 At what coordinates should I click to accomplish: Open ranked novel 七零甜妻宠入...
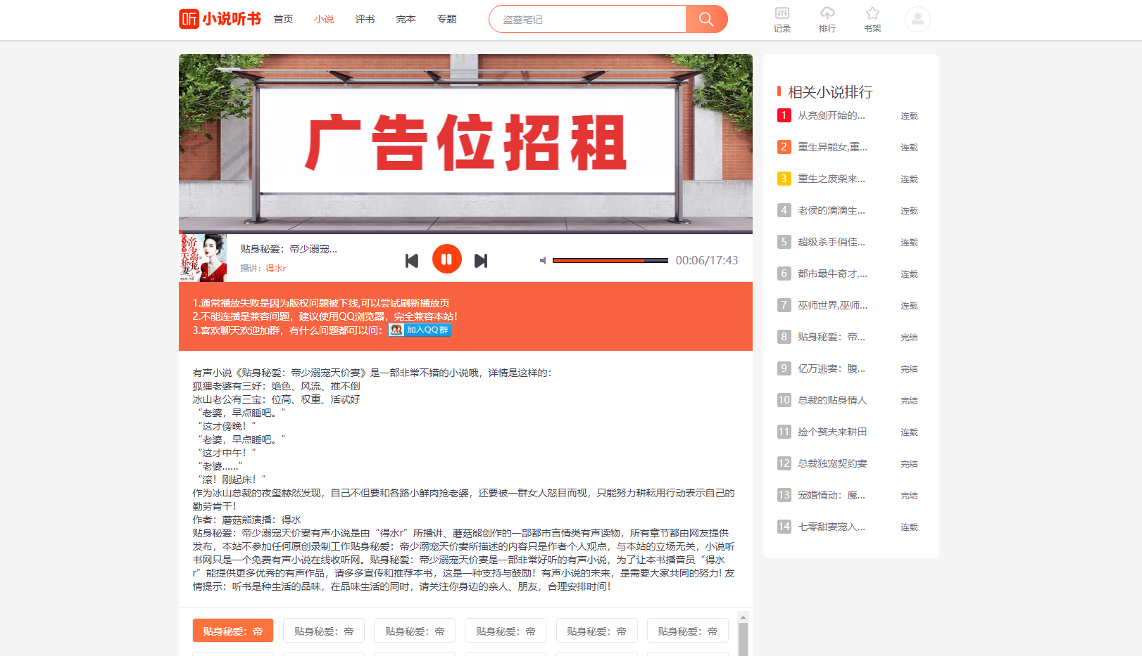(832, 527)
